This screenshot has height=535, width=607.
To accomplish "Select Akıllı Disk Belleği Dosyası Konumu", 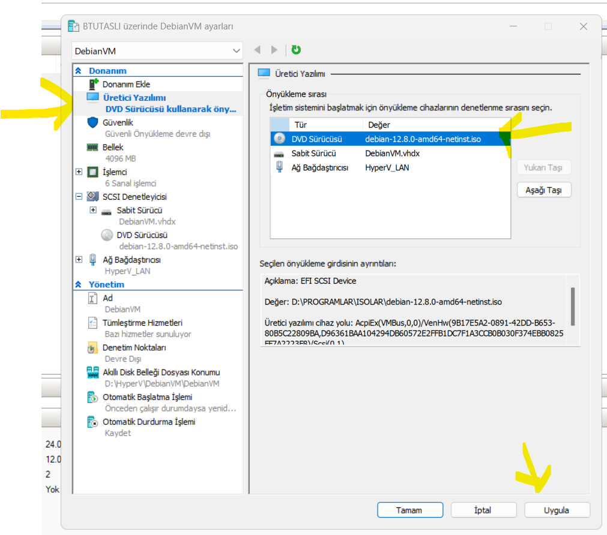I will pos(161,372).
